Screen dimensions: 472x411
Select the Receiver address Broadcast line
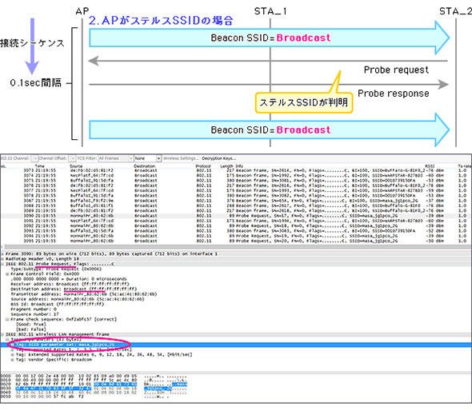[70, 284]
